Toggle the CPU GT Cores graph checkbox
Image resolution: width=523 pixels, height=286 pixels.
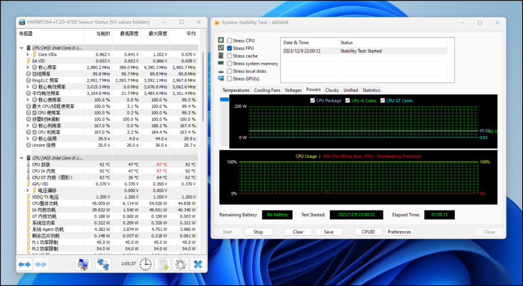[x=383, y=100]
